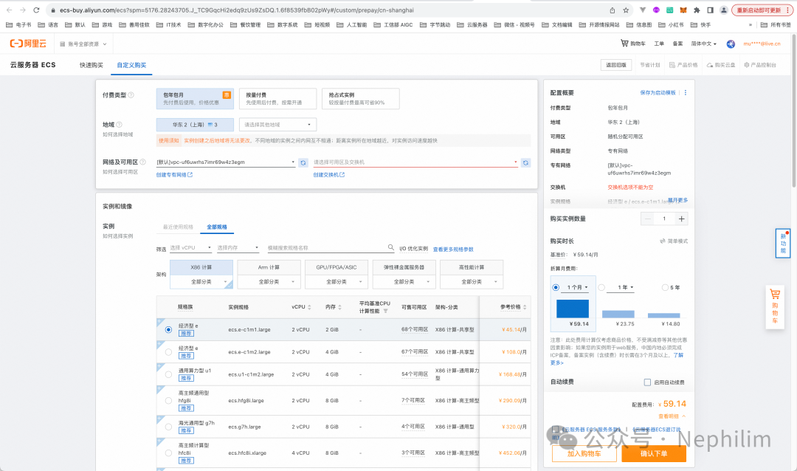Screen dimensions: 797x471
Task: Sort table by 参考价格 column arrows
Action: coord(525,307)
